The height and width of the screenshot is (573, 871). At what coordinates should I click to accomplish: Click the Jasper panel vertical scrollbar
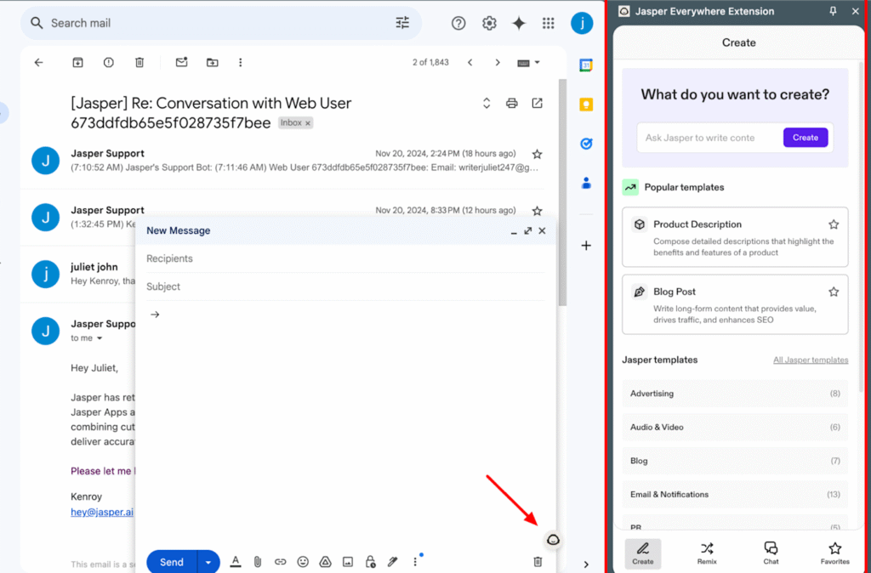tap(861, 222)
